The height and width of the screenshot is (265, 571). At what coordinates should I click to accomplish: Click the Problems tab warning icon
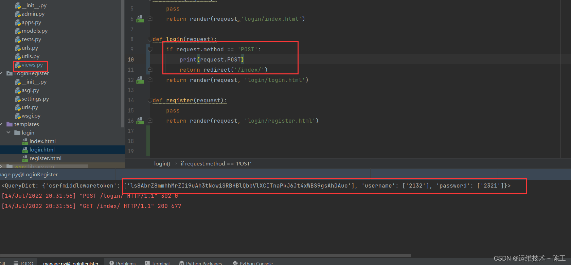[112, 263]
